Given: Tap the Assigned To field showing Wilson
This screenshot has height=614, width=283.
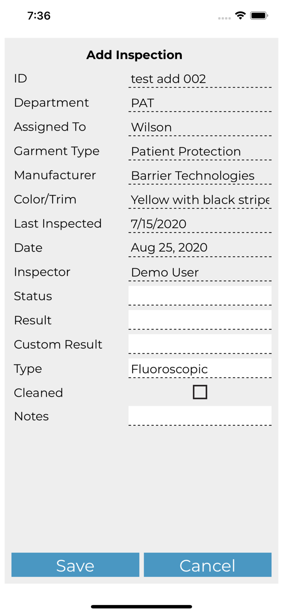Looking at the screenshot, I should click(200, 127).
